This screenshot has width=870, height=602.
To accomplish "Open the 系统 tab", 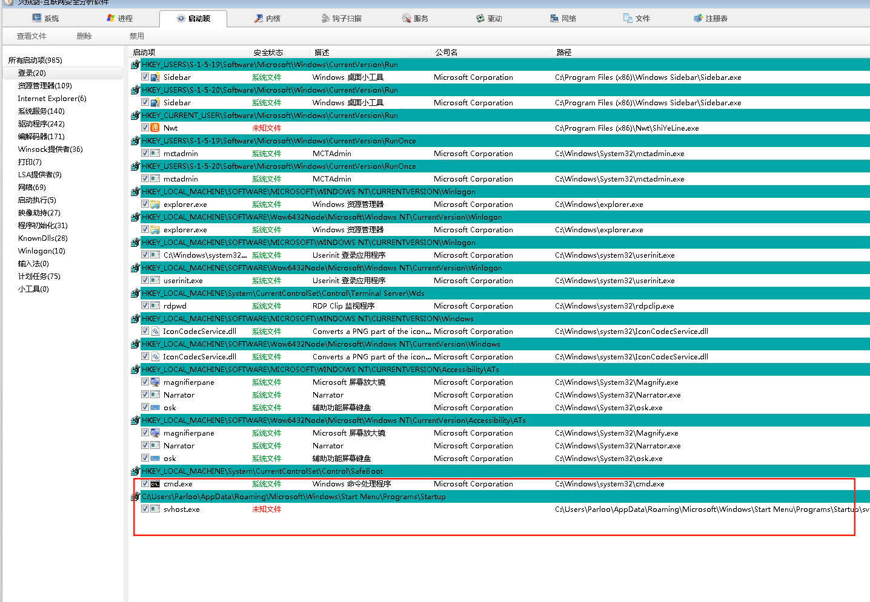I will tap(46, 19).
